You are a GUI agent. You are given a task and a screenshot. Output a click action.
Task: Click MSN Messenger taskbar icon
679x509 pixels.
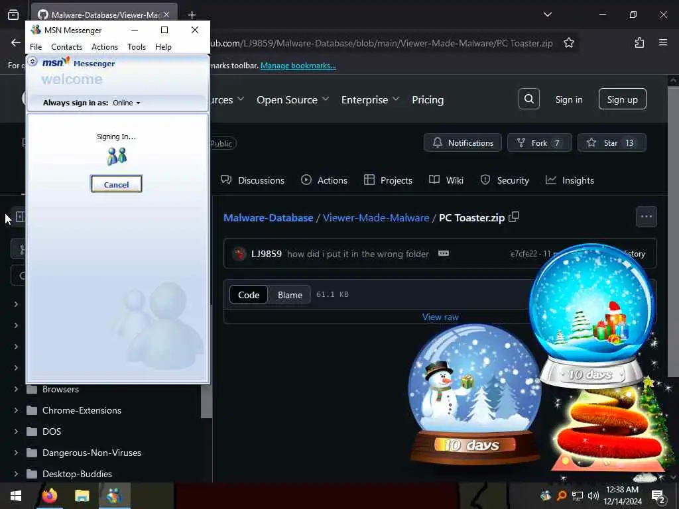pos(114,496)
